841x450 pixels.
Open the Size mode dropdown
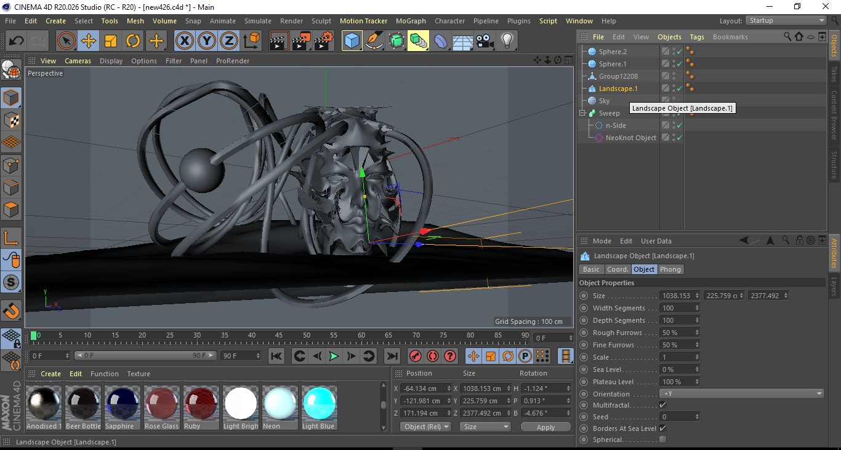[x=486, y=427]
